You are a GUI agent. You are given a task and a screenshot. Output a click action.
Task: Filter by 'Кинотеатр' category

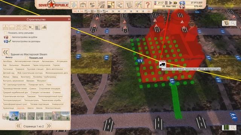coord(26,77)
